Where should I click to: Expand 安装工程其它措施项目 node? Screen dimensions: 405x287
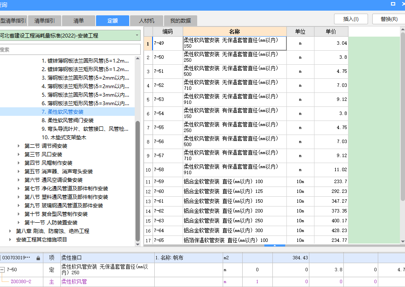point(10,240)
